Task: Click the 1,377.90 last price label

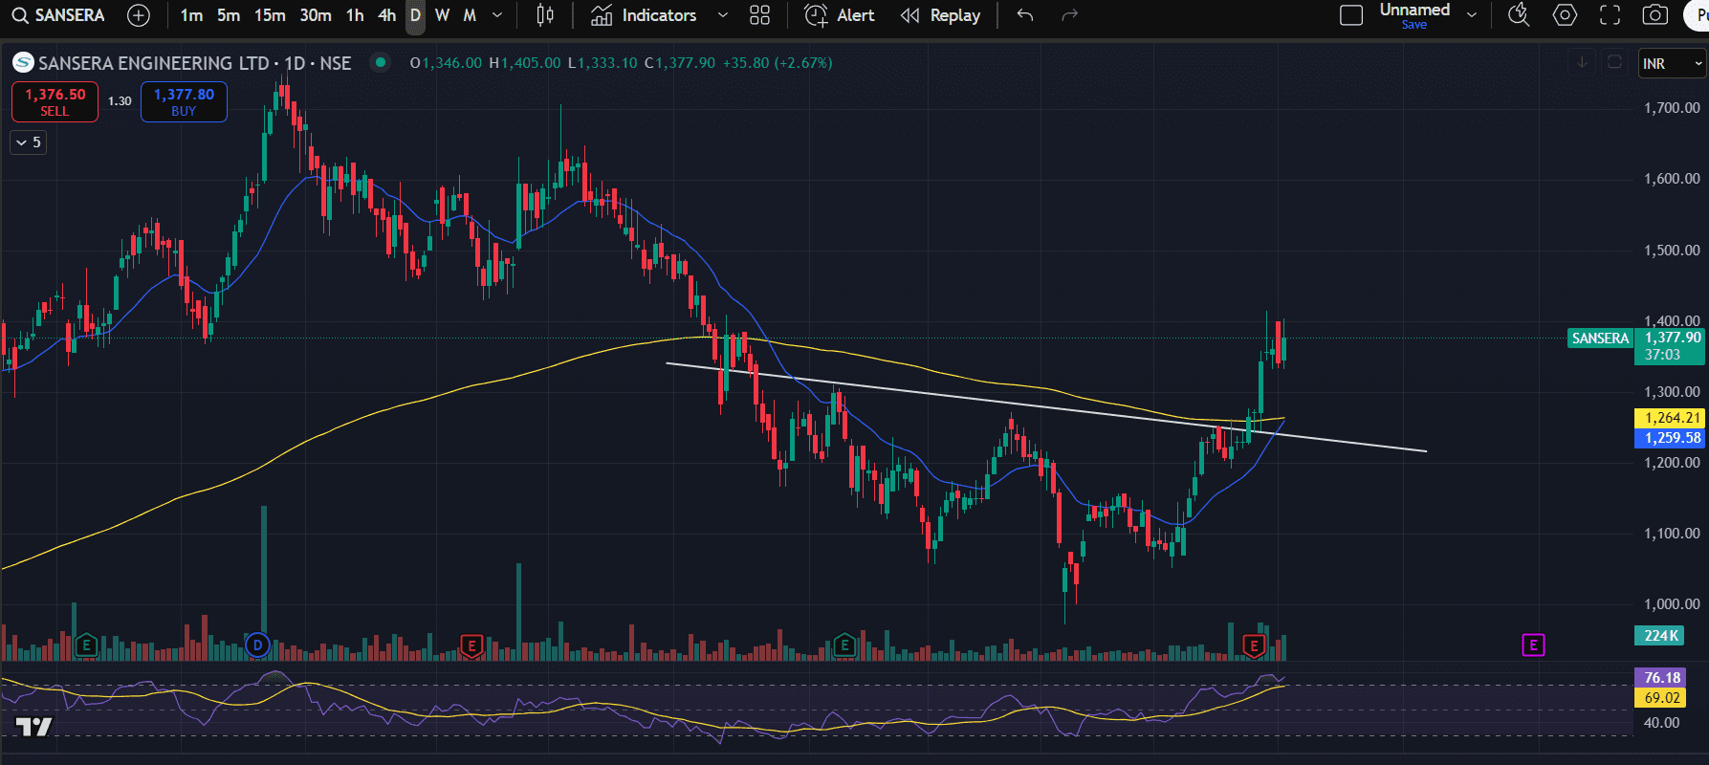Action: pyautogui.click(x=1671, y=338)
